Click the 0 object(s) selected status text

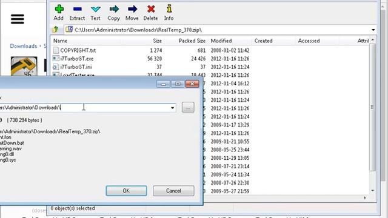73,208
